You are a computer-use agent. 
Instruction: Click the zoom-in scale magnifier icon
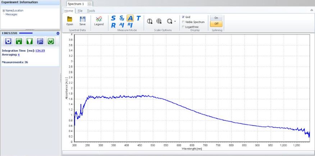tap(159, 21)
